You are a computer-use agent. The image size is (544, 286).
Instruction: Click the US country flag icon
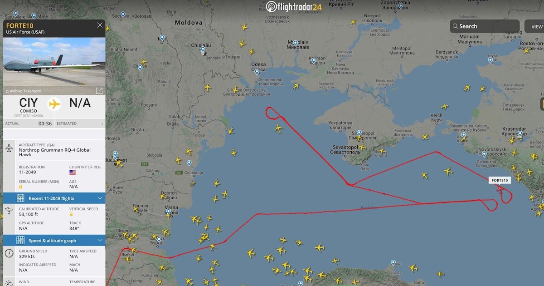tap(73, 173)
